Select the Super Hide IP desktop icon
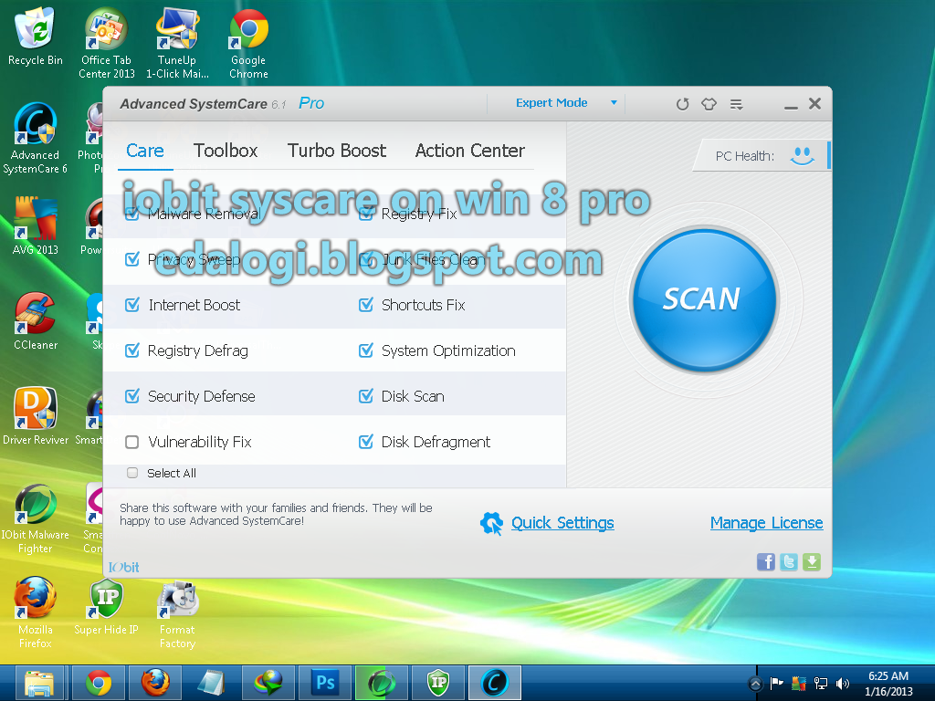Viewport: 935px width, 701px height. tap(106, 606)
